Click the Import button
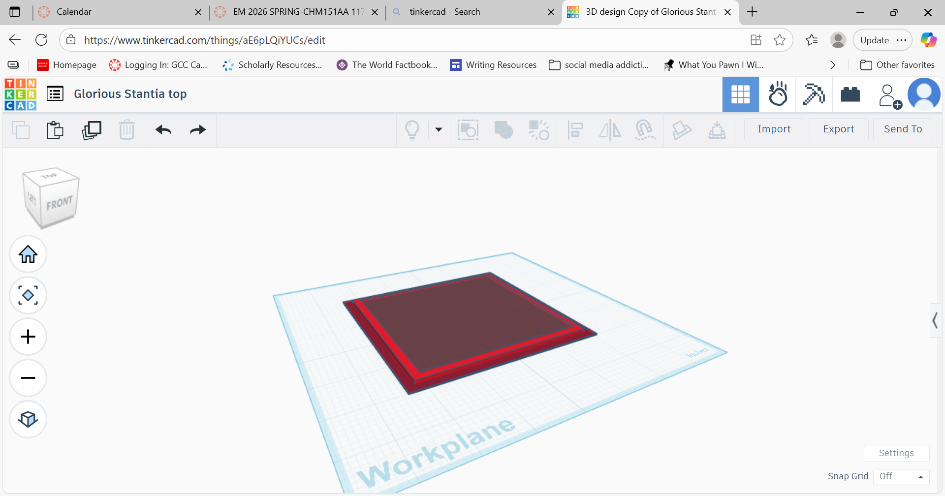 774,129
